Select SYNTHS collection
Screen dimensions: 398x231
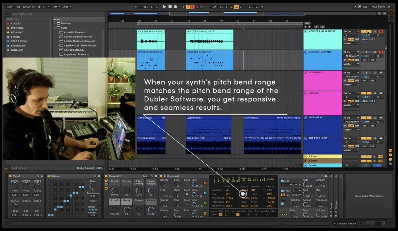click(x=16, y=37)
